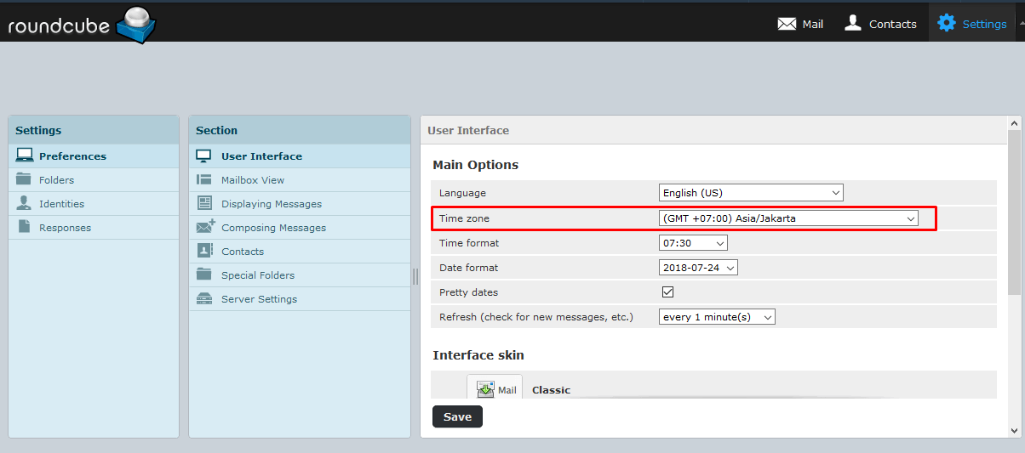This screenshot has height=453, width=1025.
Task: Open the Language dropdown
Action: click(x=751, y=193)
